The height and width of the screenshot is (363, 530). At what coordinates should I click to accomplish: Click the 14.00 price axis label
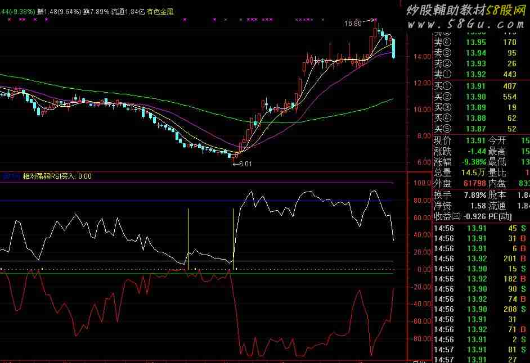pyautogui.click(x=422, y=57)
